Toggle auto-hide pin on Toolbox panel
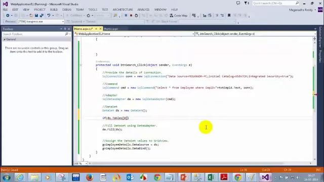 pos(65,29)
